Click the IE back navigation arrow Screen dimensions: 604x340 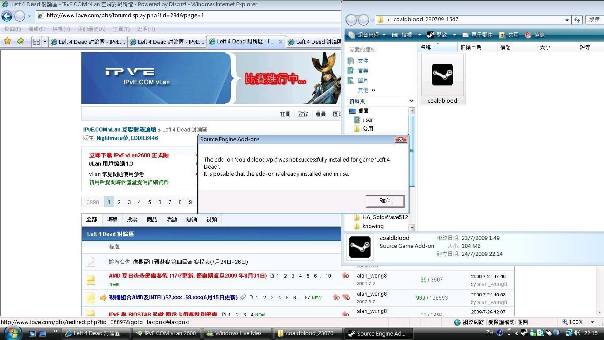(7, 16)
